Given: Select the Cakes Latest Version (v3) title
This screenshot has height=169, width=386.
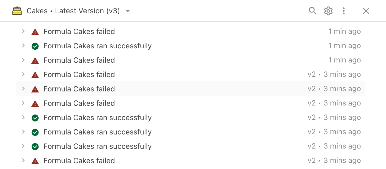Looking at the screenshot, I should [73, 11].
